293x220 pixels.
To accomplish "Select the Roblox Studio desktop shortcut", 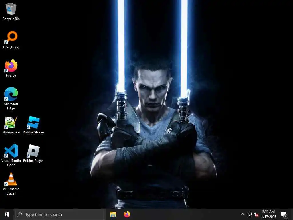I will click(x=33, y=125).
